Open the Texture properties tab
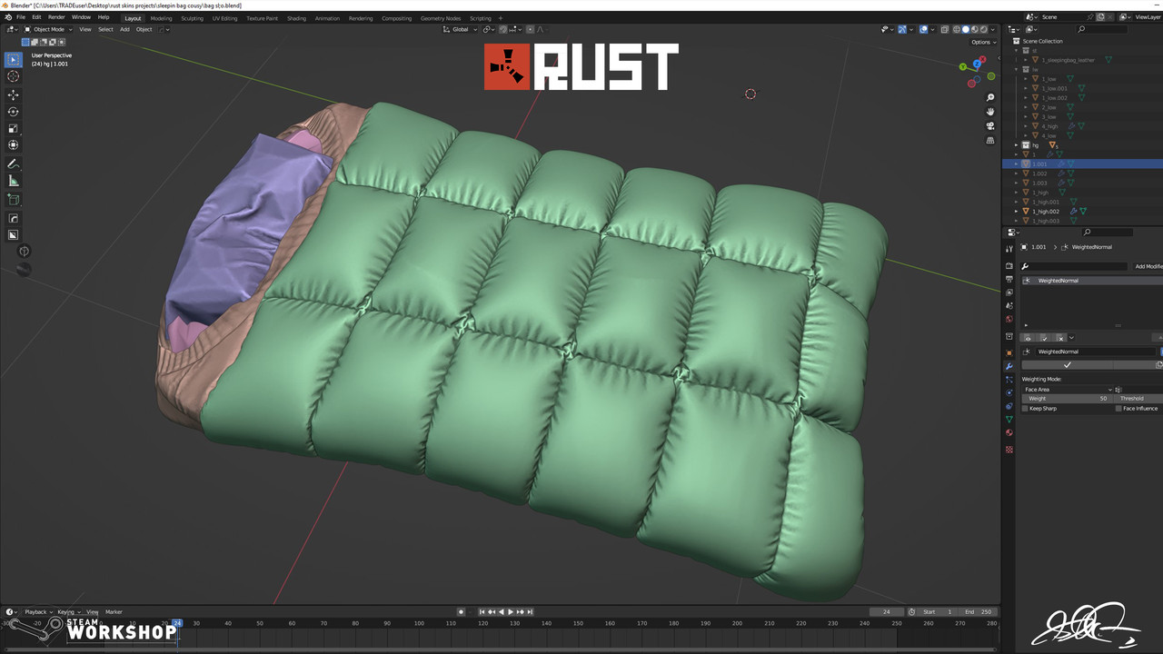 [x=1009, y=450]
